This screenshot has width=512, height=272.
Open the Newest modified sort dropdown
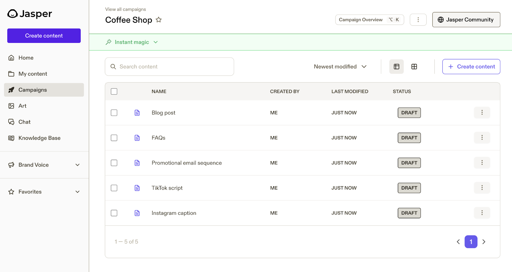point(340,66)
